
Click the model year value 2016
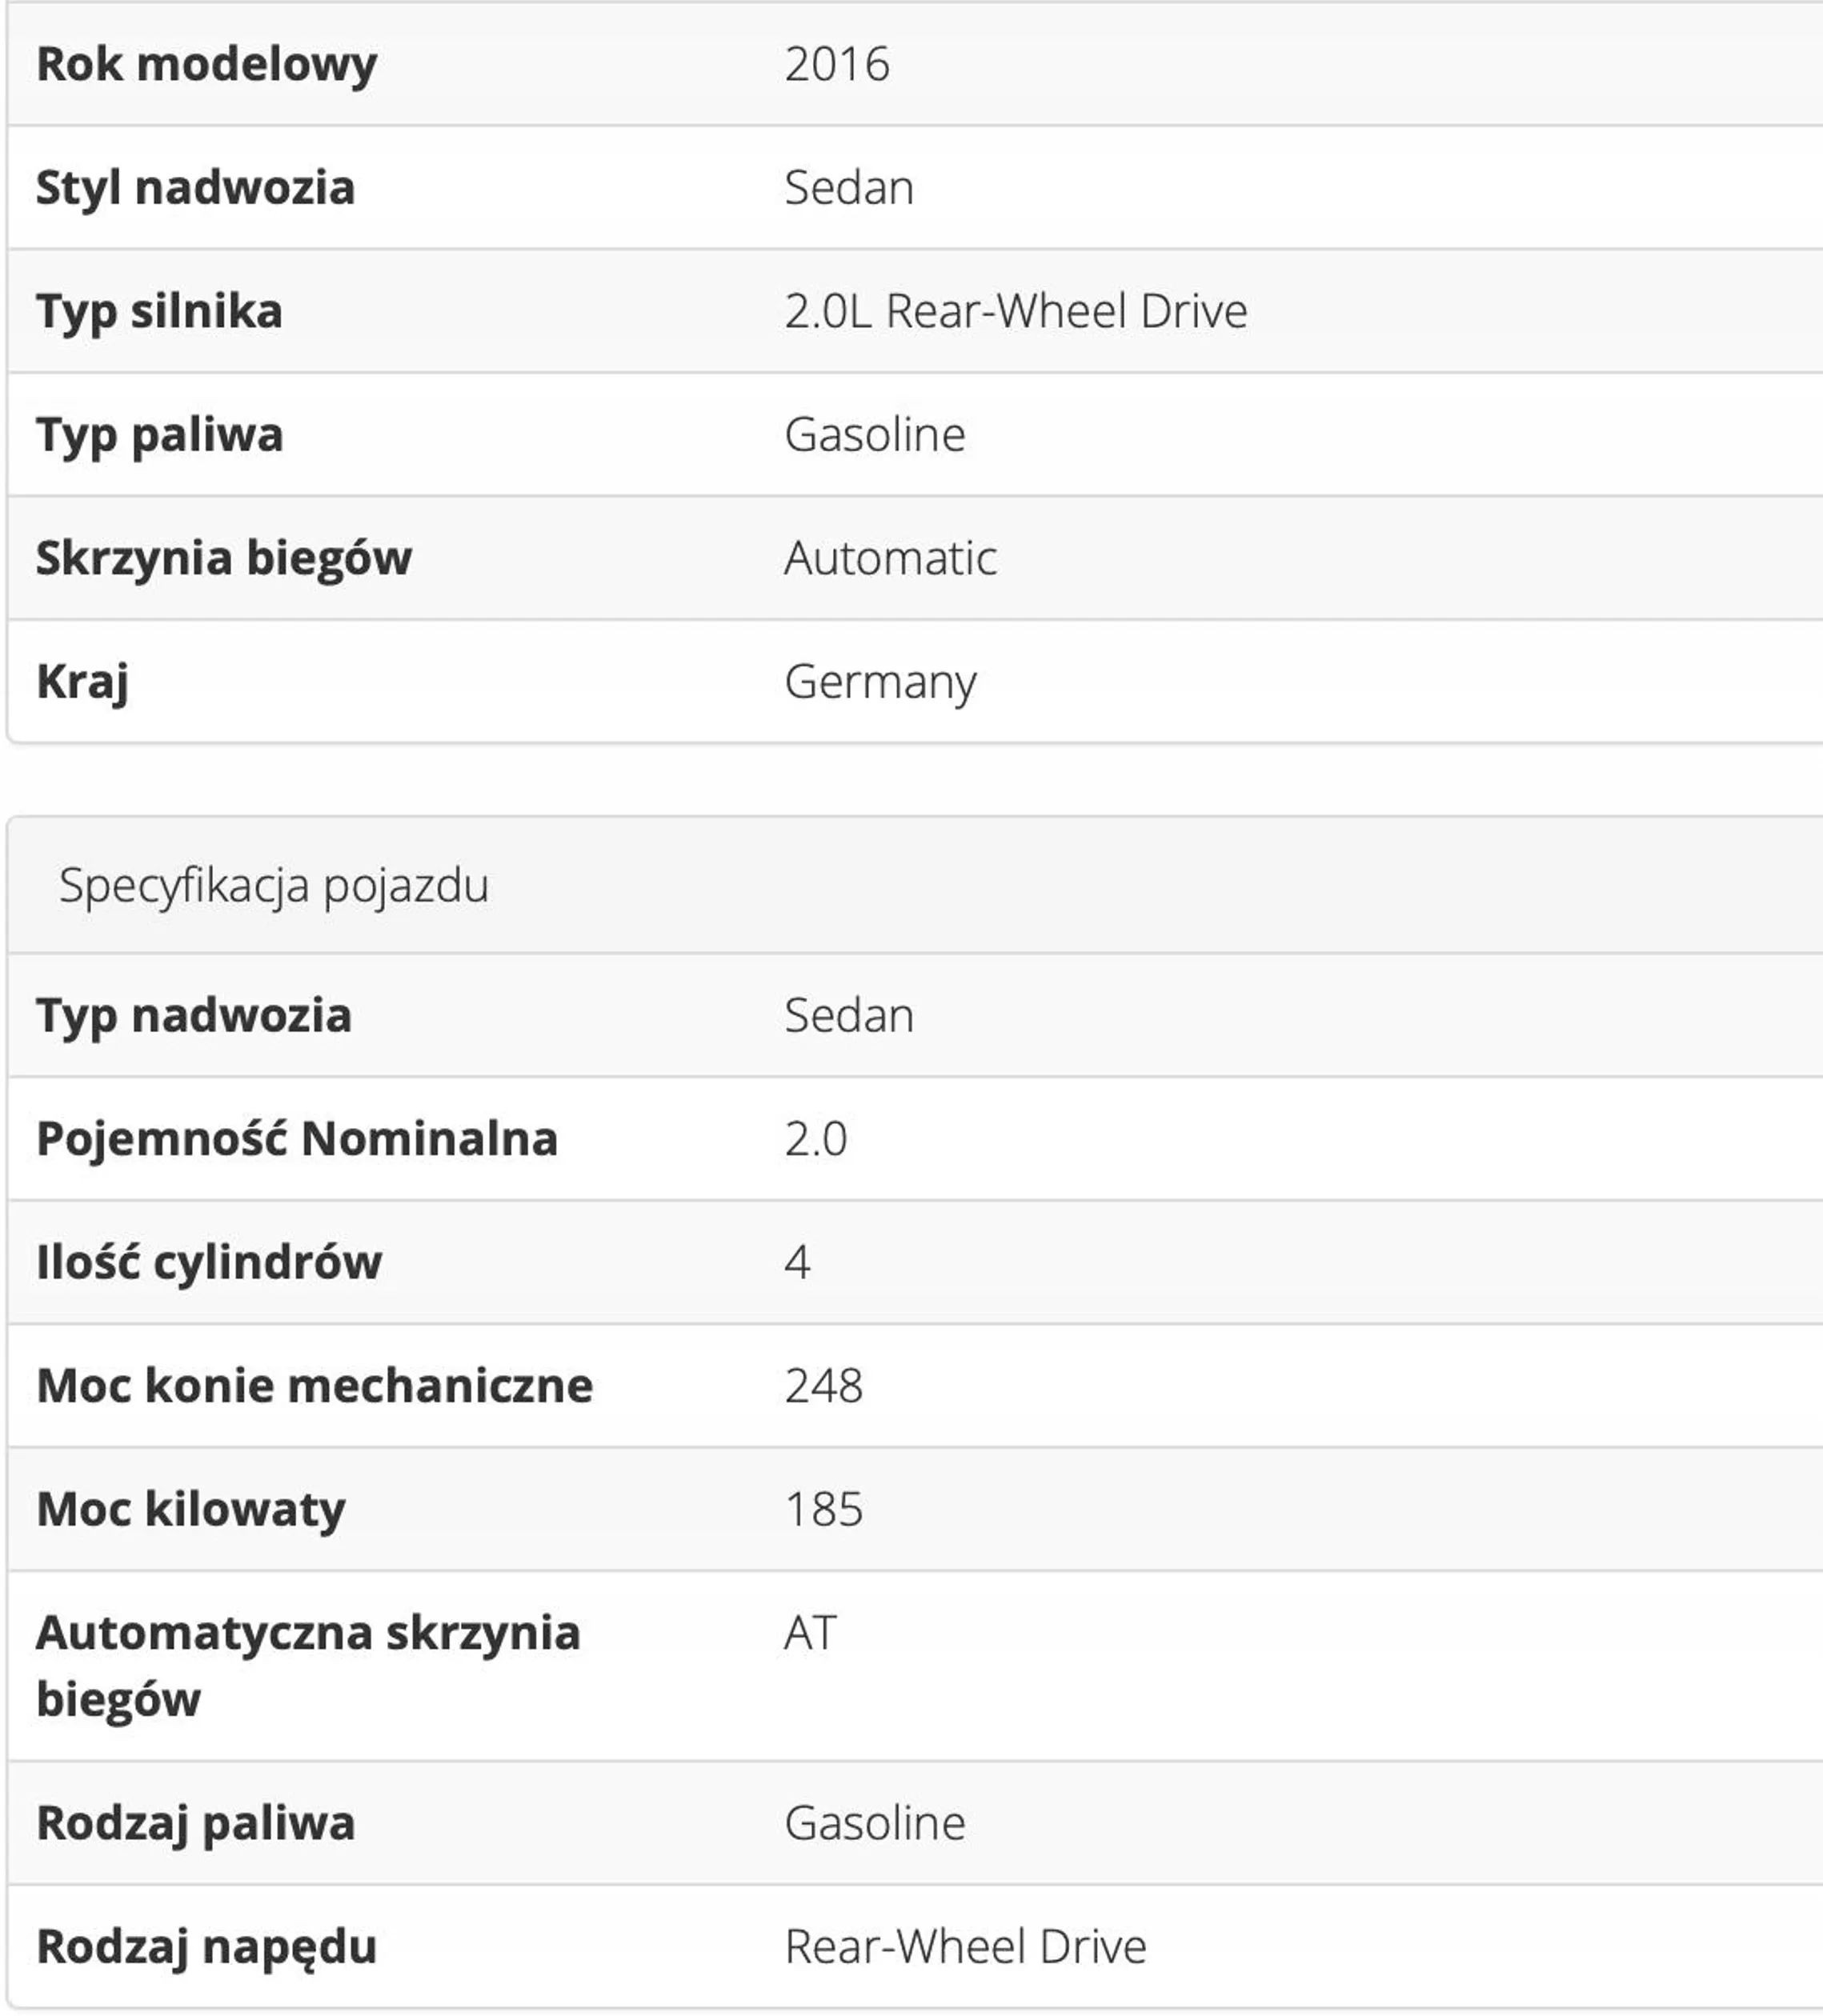[836, 65]
